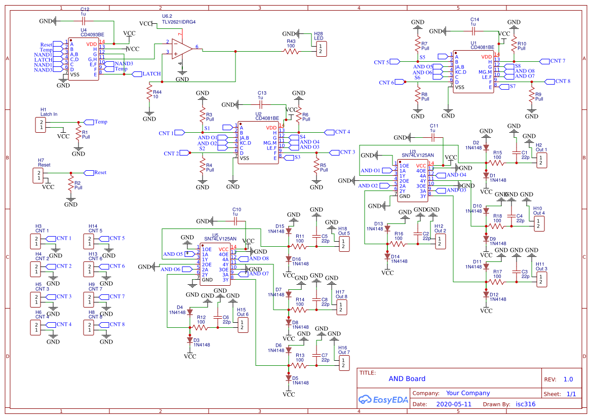Select the H16 Out 7 connector
592x419 pixels.
coord(344,363)
